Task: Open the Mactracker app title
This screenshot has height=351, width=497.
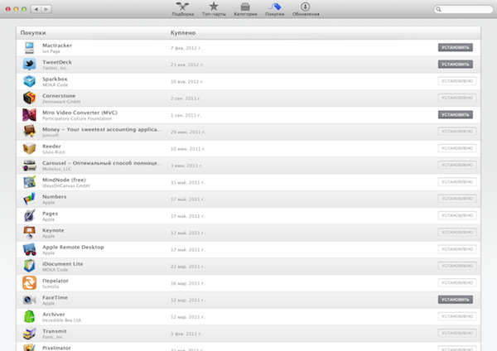Action: [57, 46]
